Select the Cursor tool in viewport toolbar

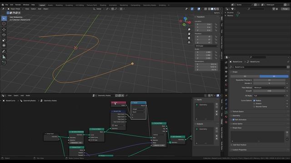tap(4, 24)
